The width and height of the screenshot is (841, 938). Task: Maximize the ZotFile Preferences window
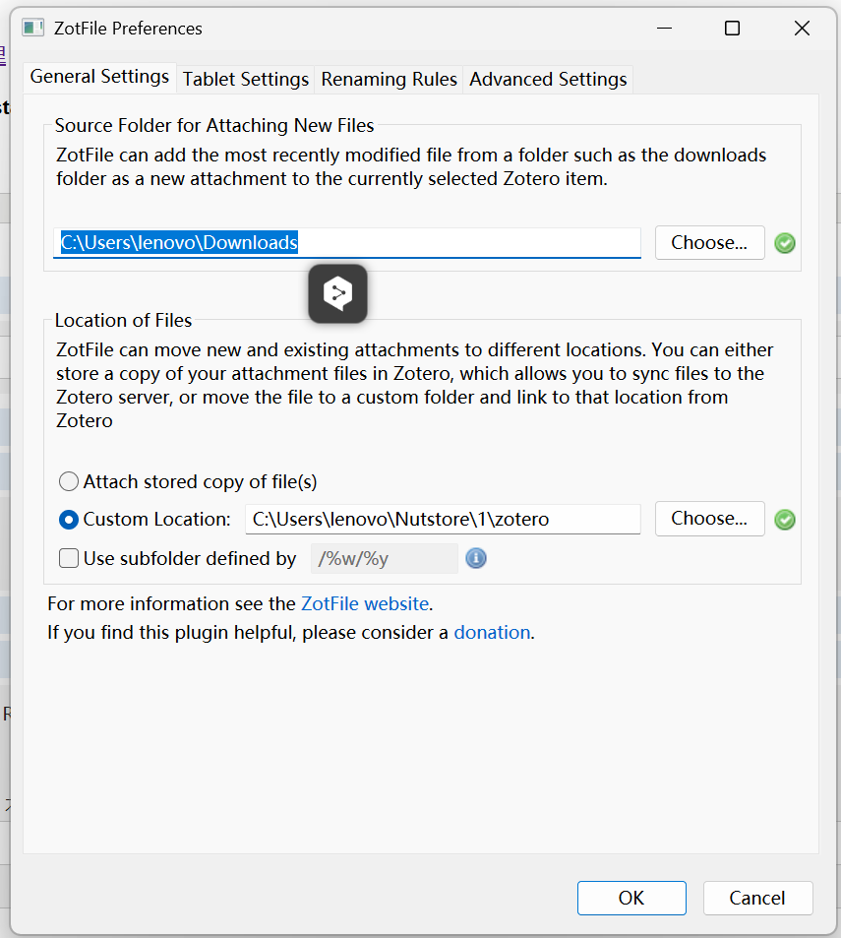tap(732, 29)
